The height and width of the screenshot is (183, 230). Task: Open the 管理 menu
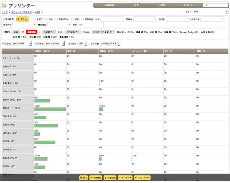(162, 5)
